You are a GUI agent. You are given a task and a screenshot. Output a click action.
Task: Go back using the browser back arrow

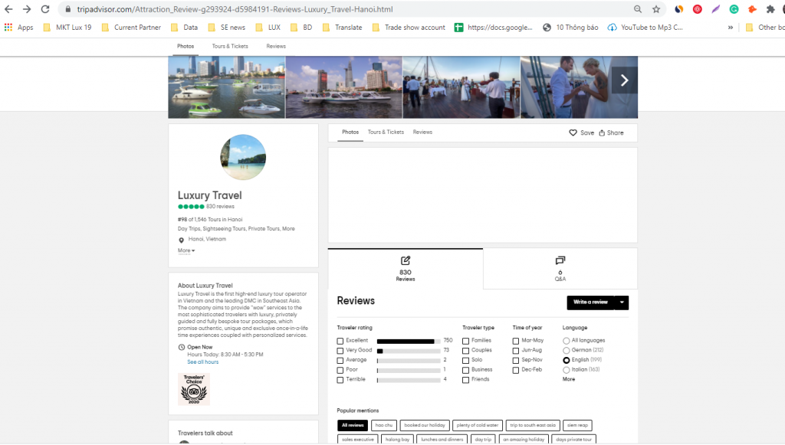coord(8,9)
